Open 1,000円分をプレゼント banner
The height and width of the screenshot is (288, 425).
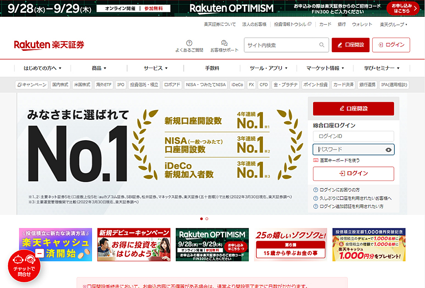point(369,245)
